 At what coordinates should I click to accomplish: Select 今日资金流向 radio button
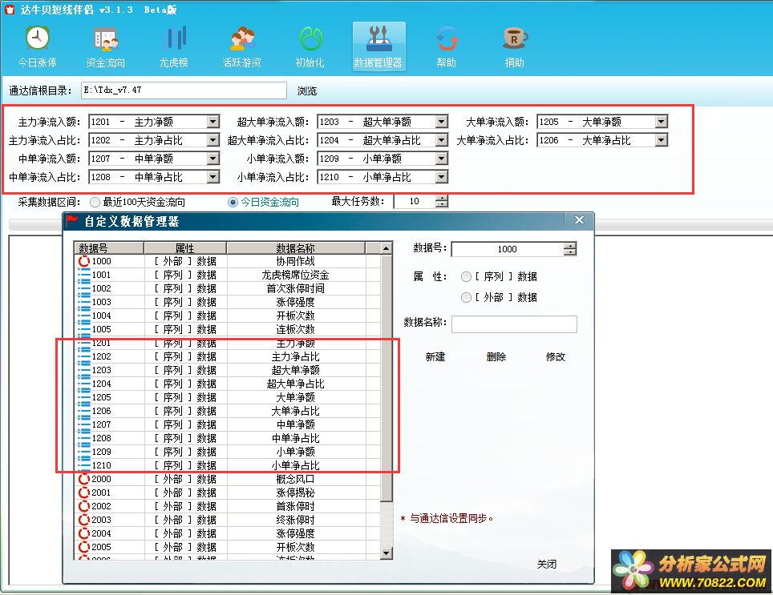[x=233, y=202]
